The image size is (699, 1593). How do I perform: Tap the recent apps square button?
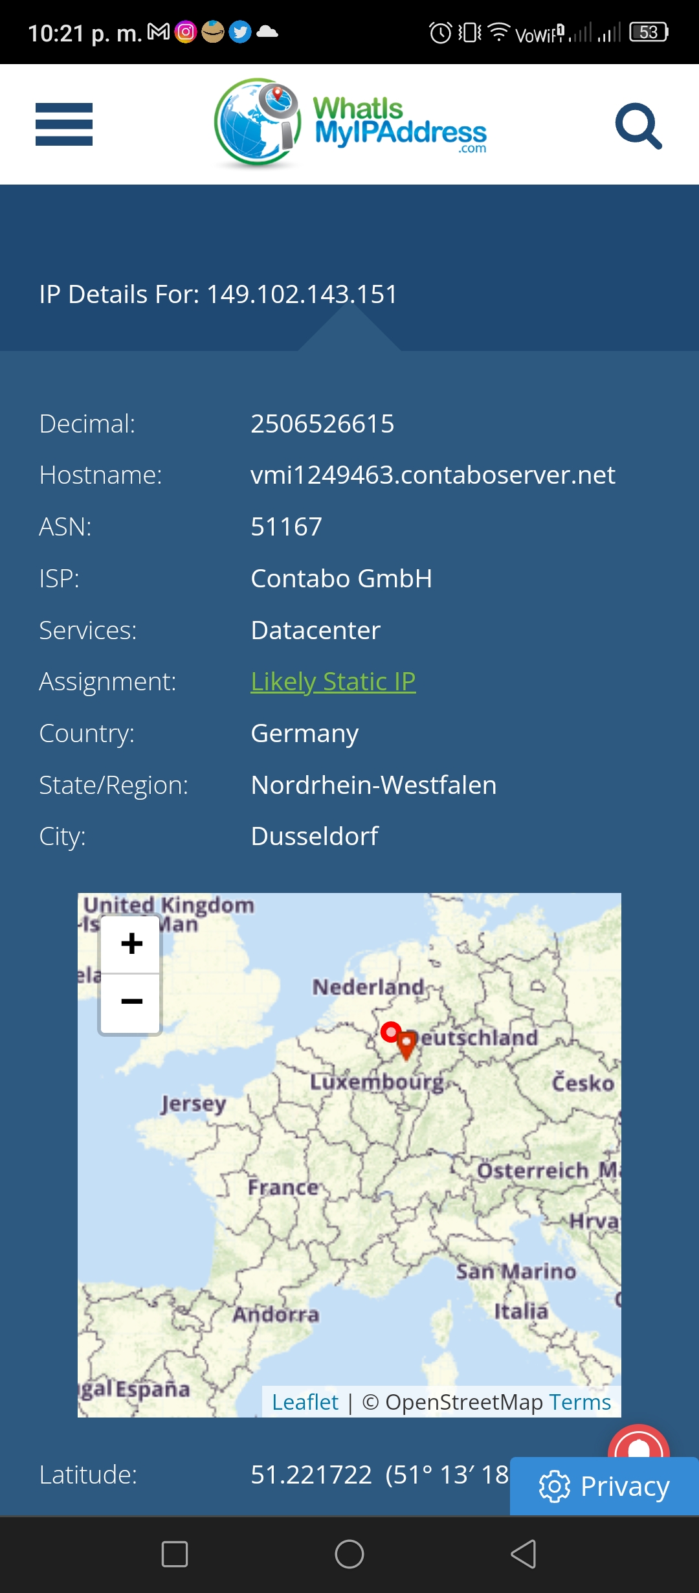(x=175, y=1553)
